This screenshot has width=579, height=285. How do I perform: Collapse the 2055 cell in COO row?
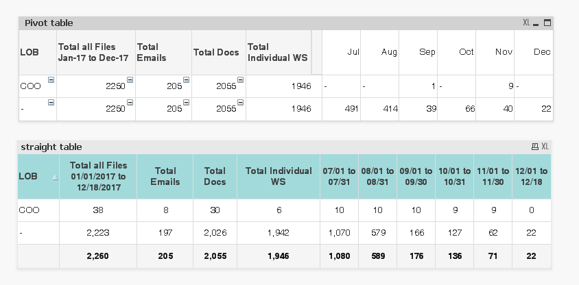pyautogui.click(x=241, y=81)
